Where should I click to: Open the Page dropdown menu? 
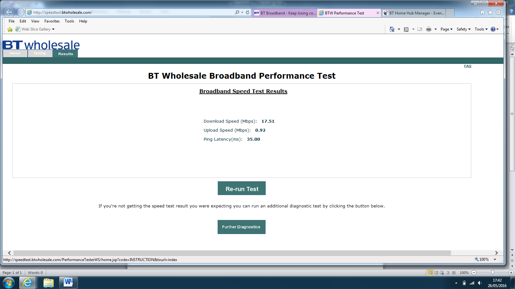coord(446,29)
